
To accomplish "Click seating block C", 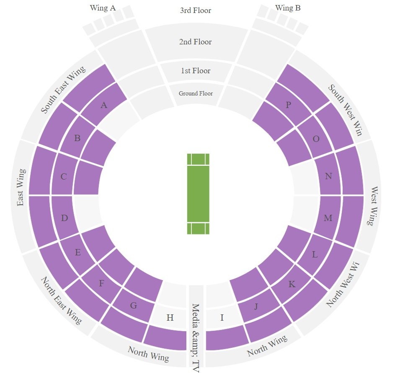I will pyautogui.click(x=64, y=177).
